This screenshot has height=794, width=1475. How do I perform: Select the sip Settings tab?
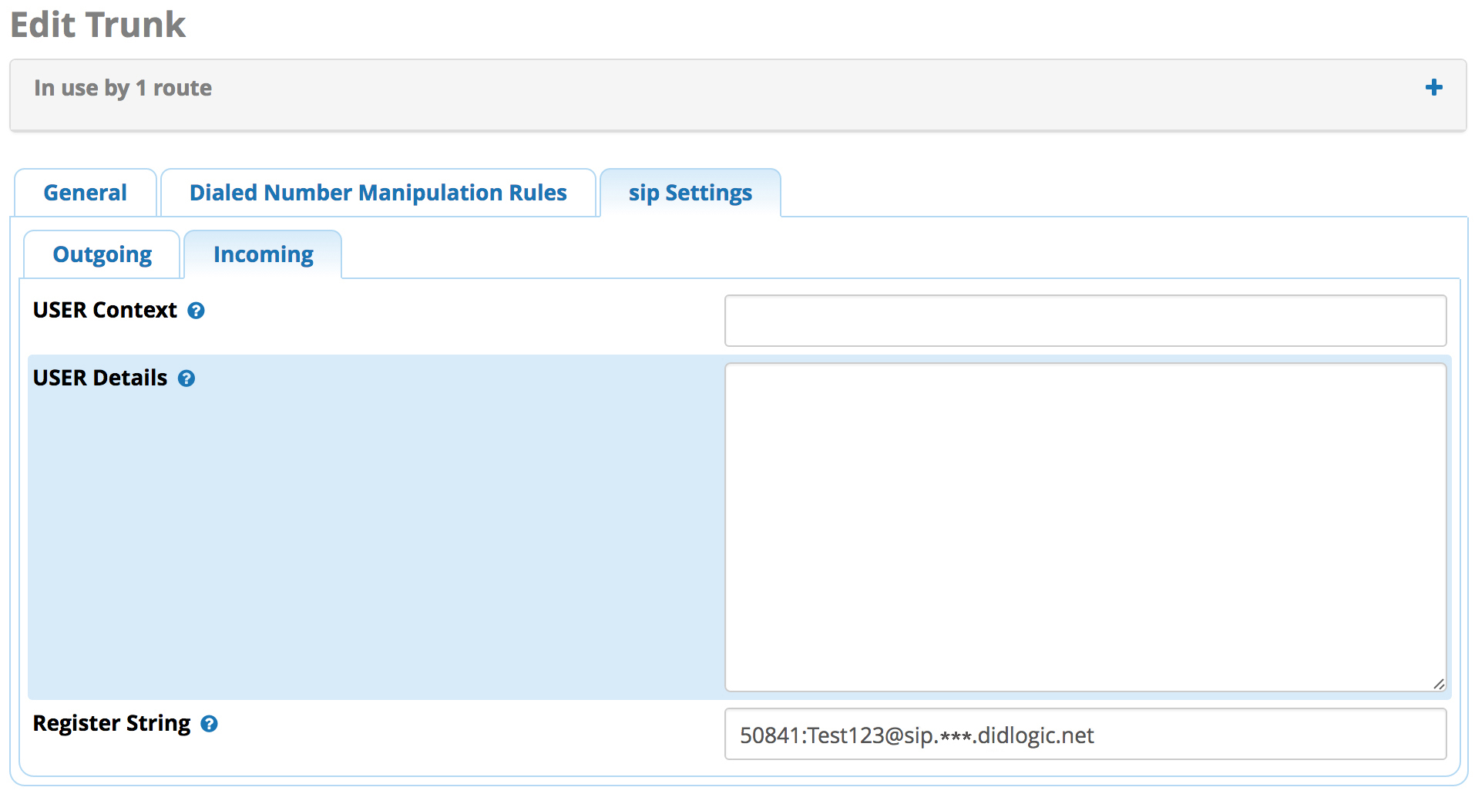pyautogui.click(x=689, y=193)
